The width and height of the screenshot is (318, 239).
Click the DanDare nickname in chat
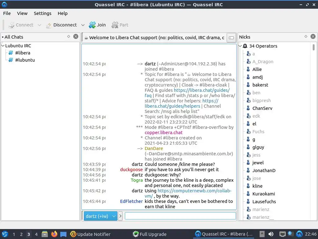pyautogui.click(x=154, y=148)
